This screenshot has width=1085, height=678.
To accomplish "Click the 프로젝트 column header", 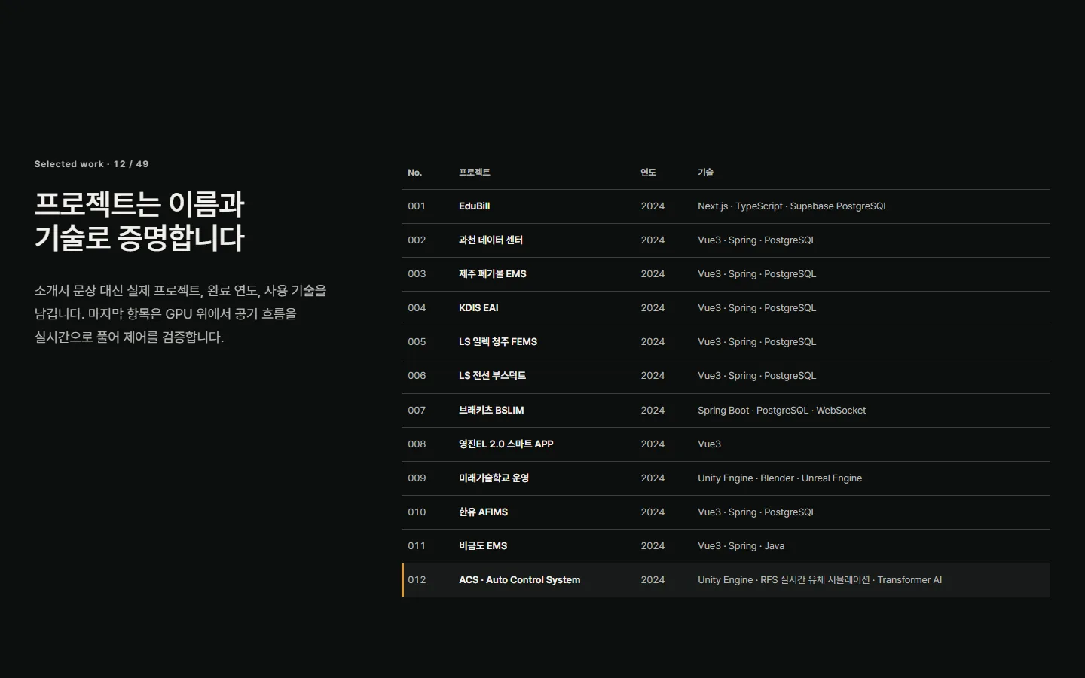I will click(474, 173).
